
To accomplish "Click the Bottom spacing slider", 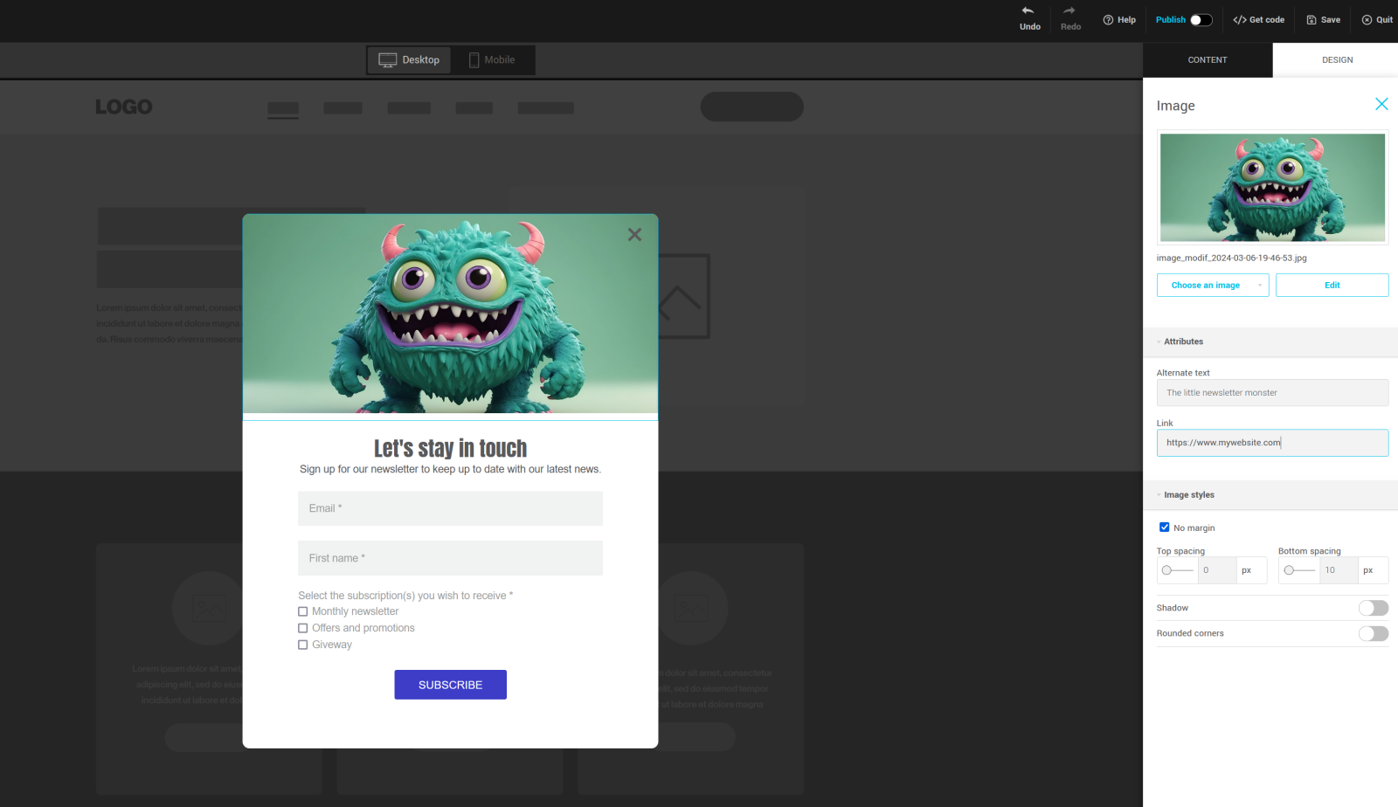I will tap(1298, 570).
